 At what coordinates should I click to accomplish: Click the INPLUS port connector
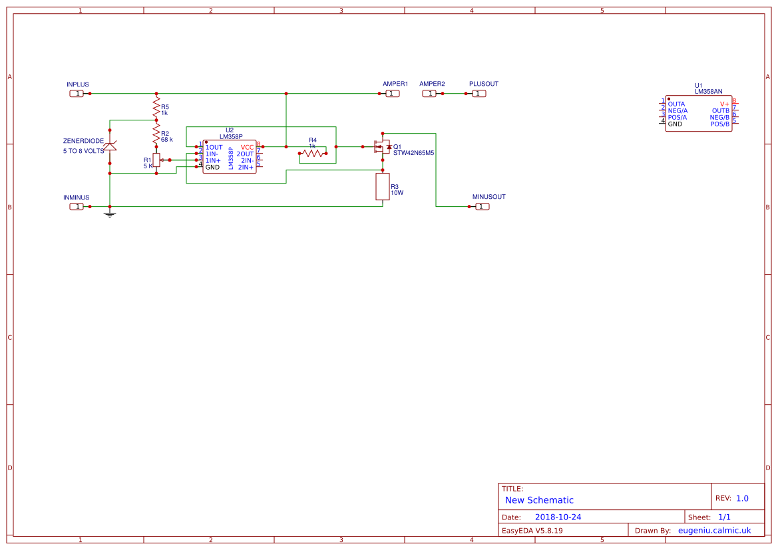pos(76,93)
